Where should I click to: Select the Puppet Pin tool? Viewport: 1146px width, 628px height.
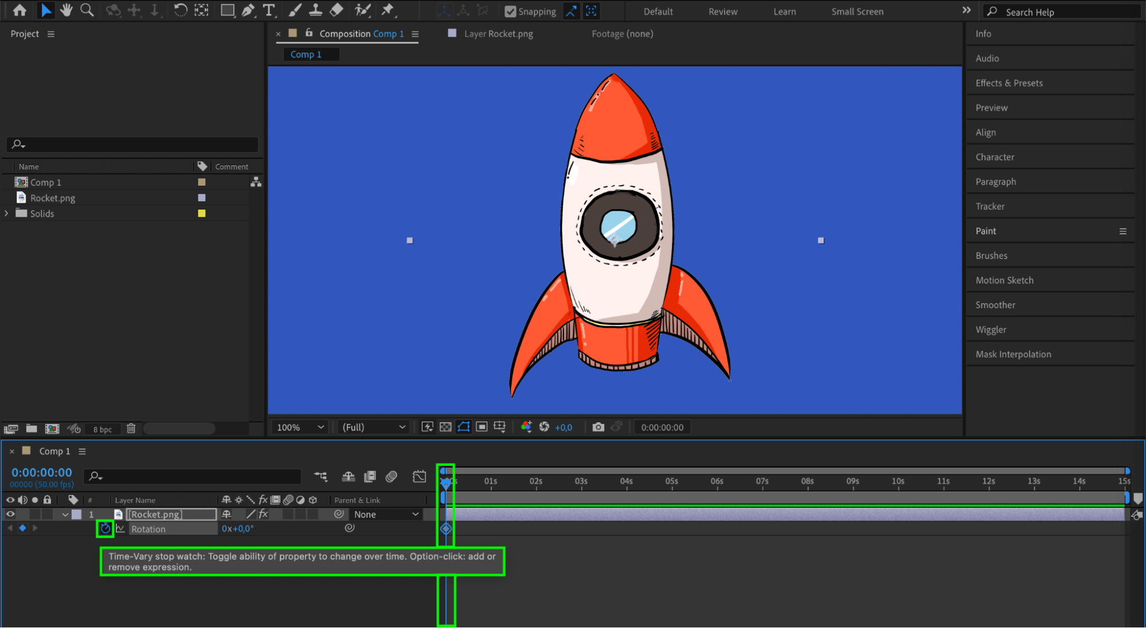388,10
